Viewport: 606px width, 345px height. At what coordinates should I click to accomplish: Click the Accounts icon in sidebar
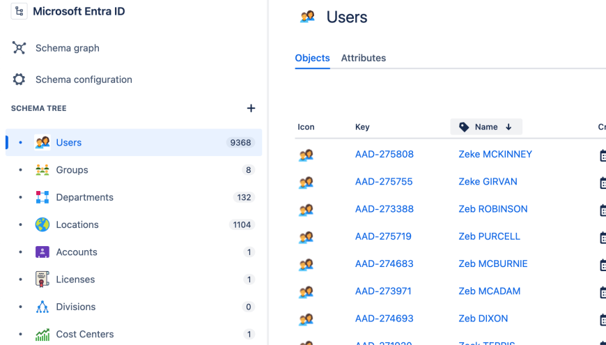42,252
